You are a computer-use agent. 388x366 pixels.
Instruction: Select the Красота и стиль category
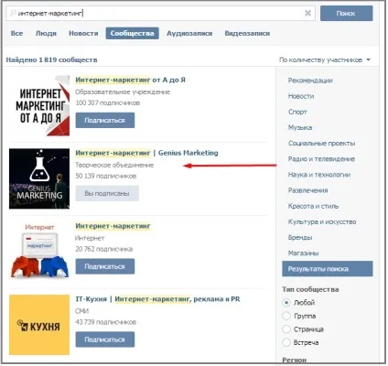[313, 206]
